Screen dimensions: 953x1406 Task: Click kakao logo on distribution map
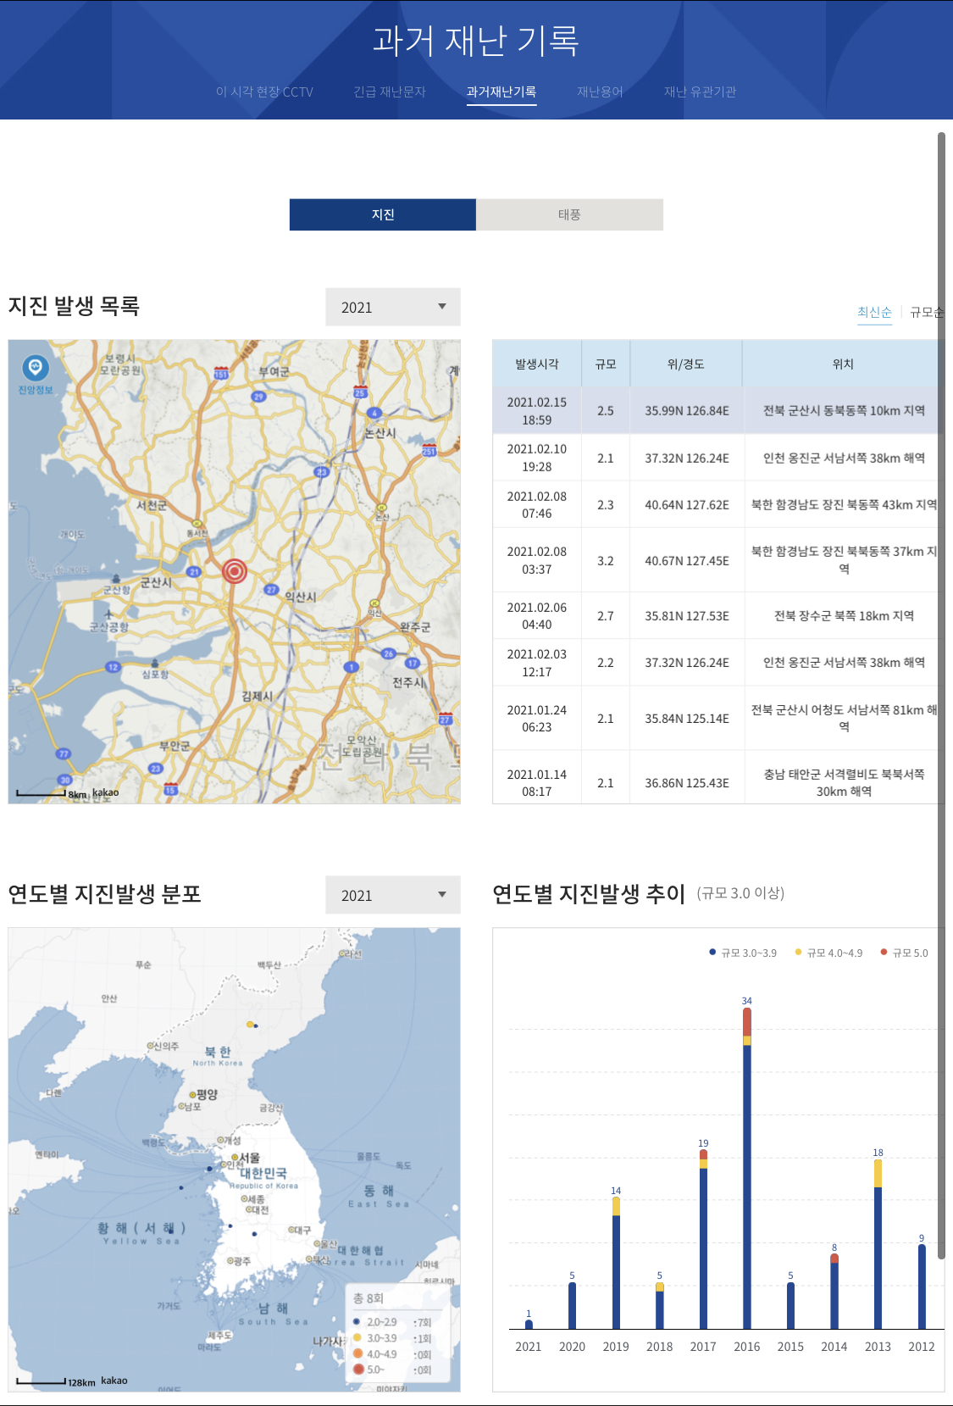114,1381
